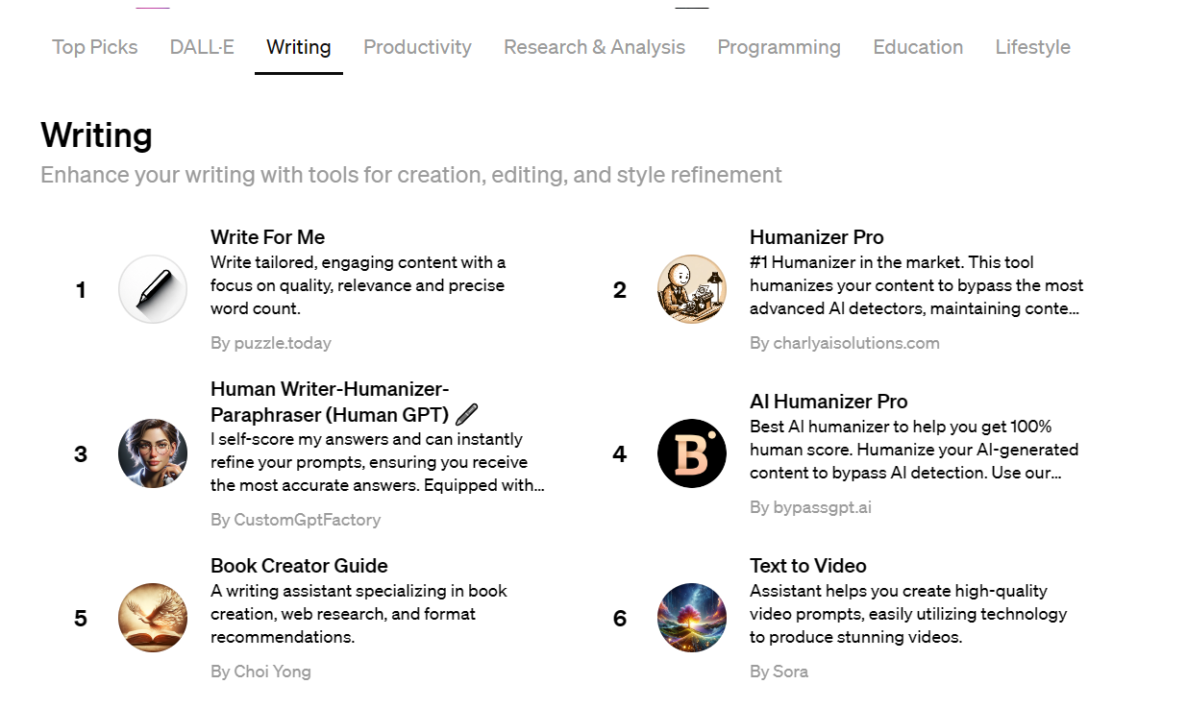Click the Humanizer Pro title
The height and width of the screenshot is (709, 1187).
(817, 237)
